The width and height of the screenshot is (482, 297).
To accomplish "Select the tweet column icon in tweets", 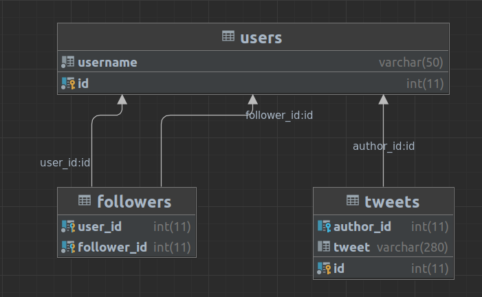I will pos(324,246).
